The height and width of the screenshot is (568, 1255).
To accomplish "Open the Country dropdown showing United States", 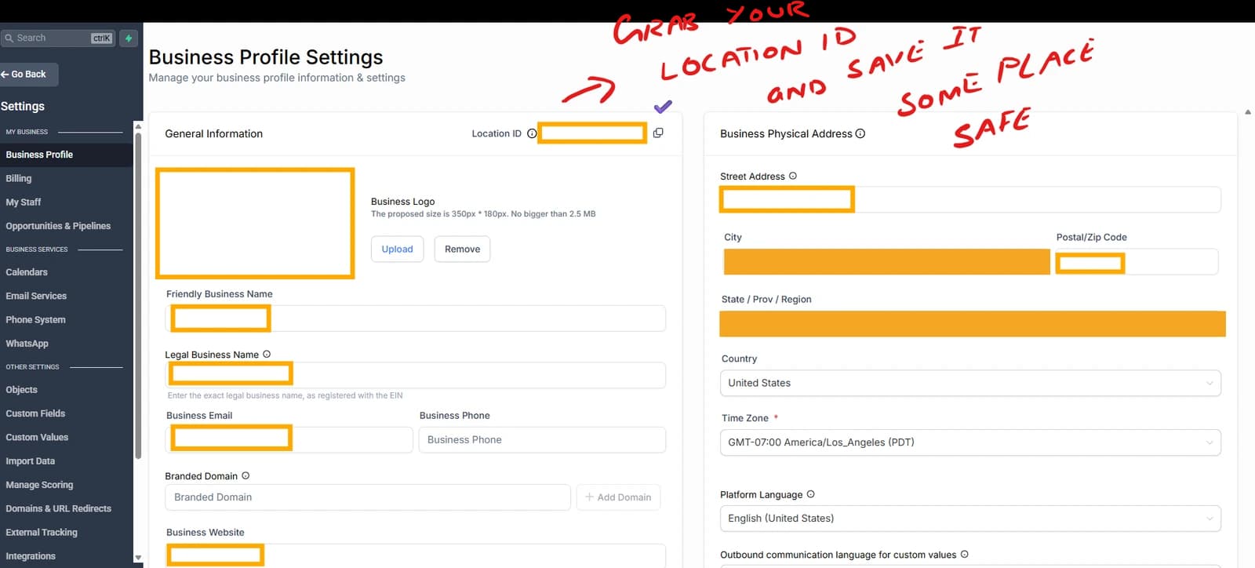I will [x=970, y=383].
